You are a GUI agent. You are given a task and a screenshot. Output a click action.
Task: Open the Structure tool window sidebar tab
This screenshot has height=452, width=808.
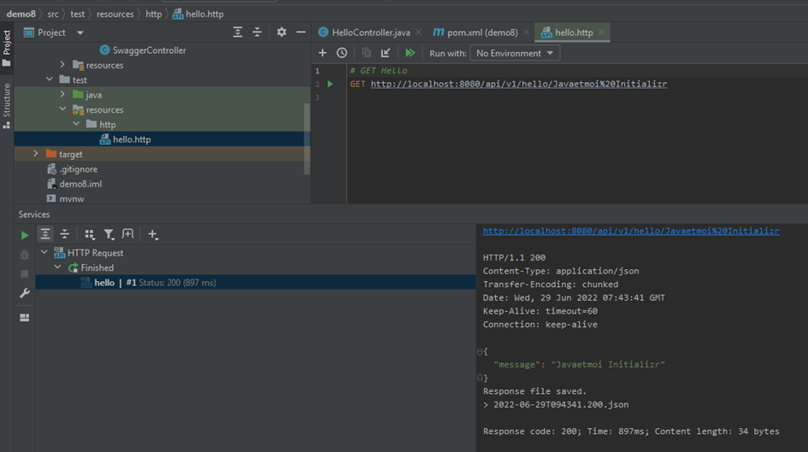[x=7, y=106]
